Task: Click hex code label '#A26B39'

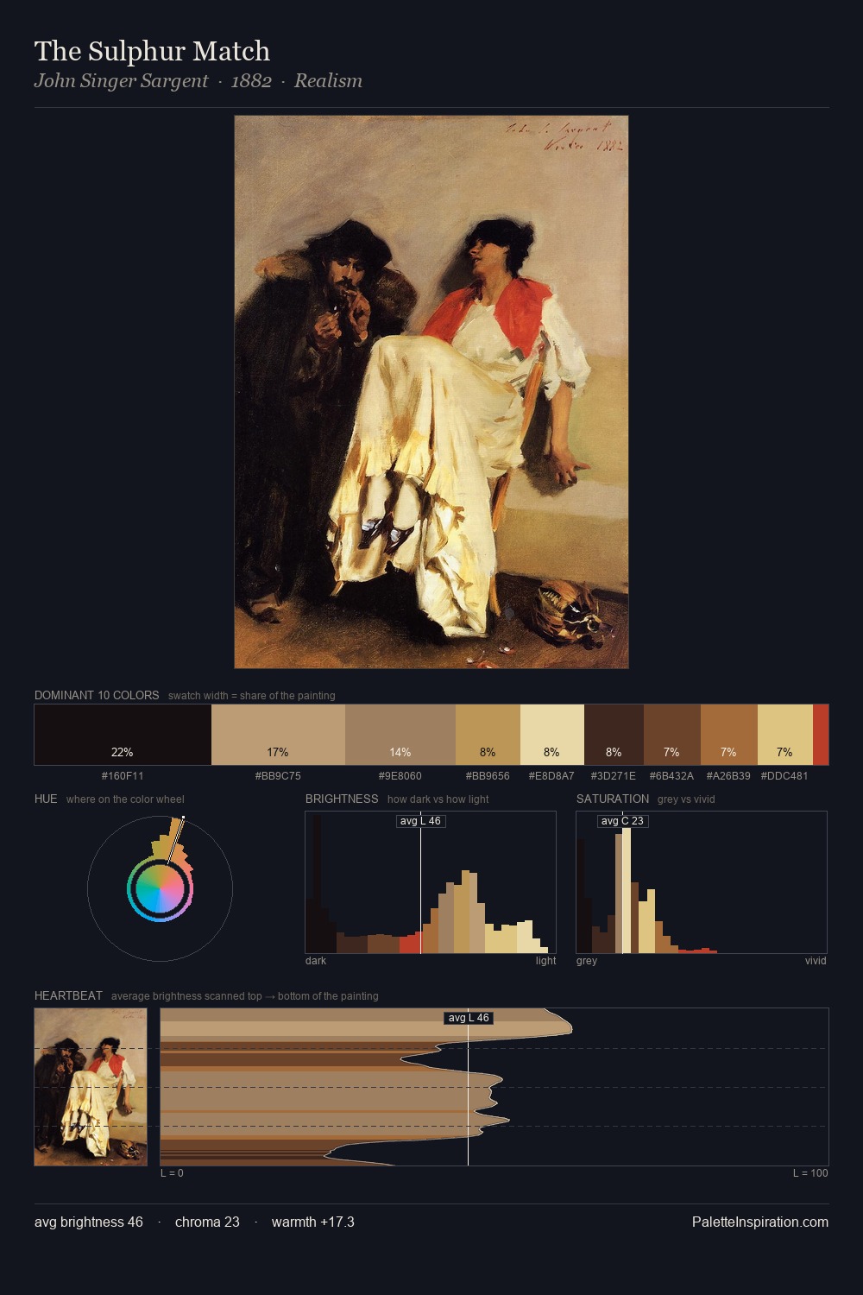Action: point(728,776)
